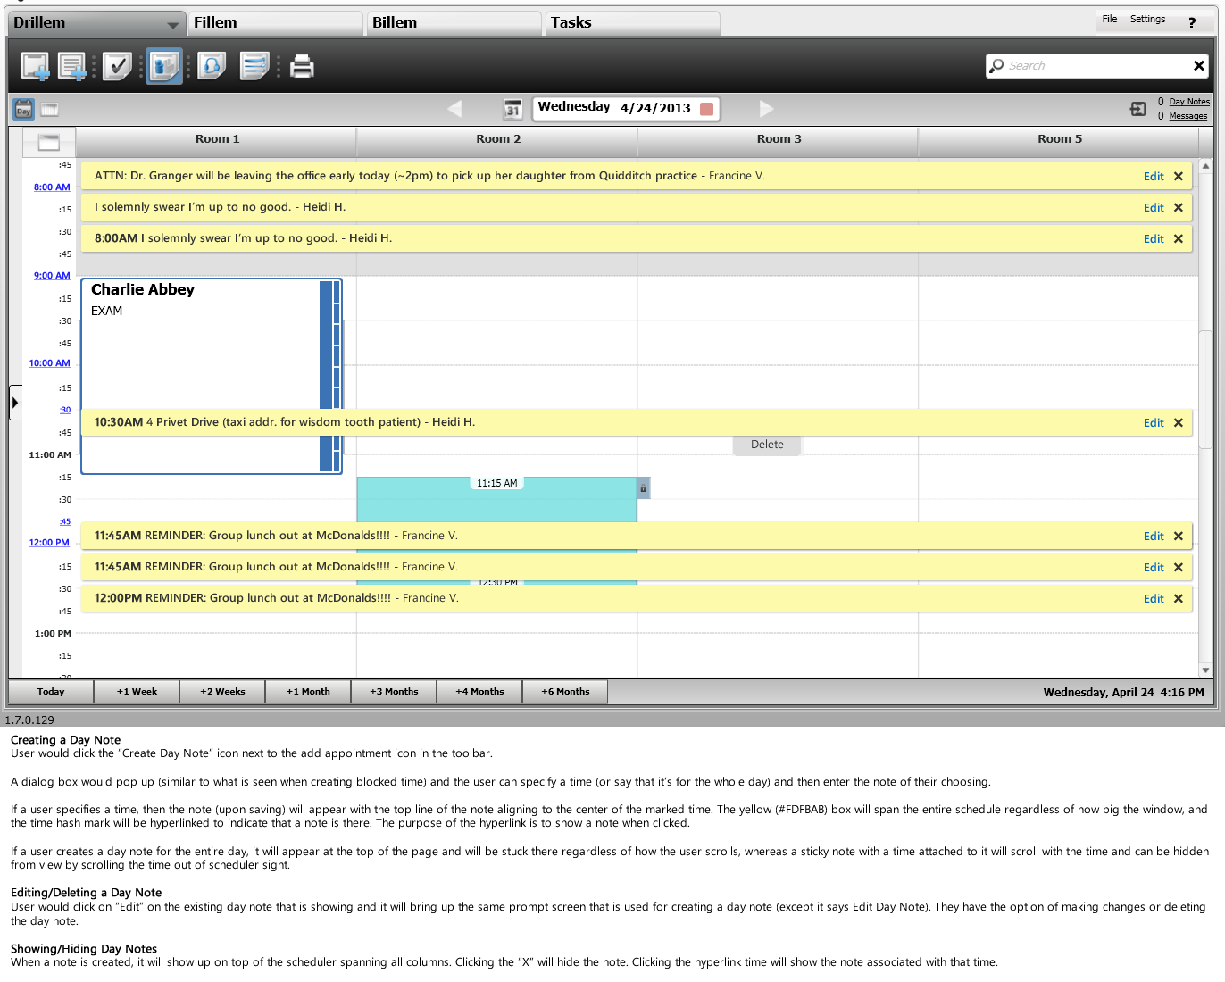Viewport: 1225px width, 982px height.
Task: Open the Settings menu
Action: click(1147, 19)
